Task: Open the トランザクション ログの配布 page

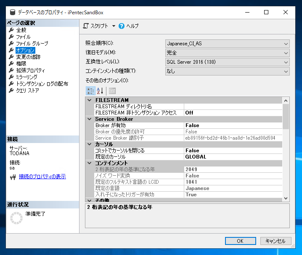Action: [x=42, y=84]
